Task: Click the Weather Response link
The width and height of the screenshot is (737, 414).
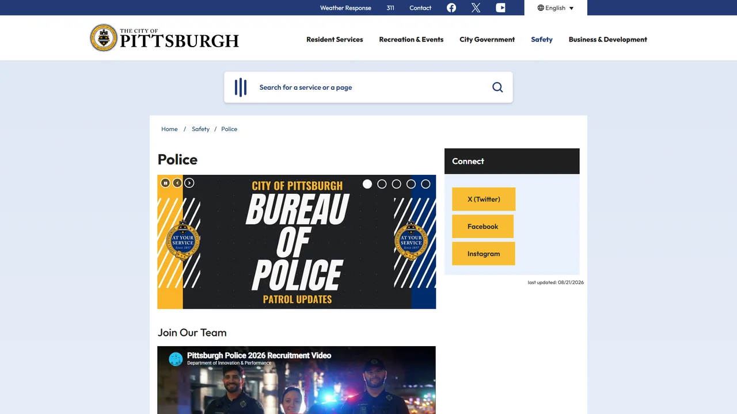Action: 345,8
